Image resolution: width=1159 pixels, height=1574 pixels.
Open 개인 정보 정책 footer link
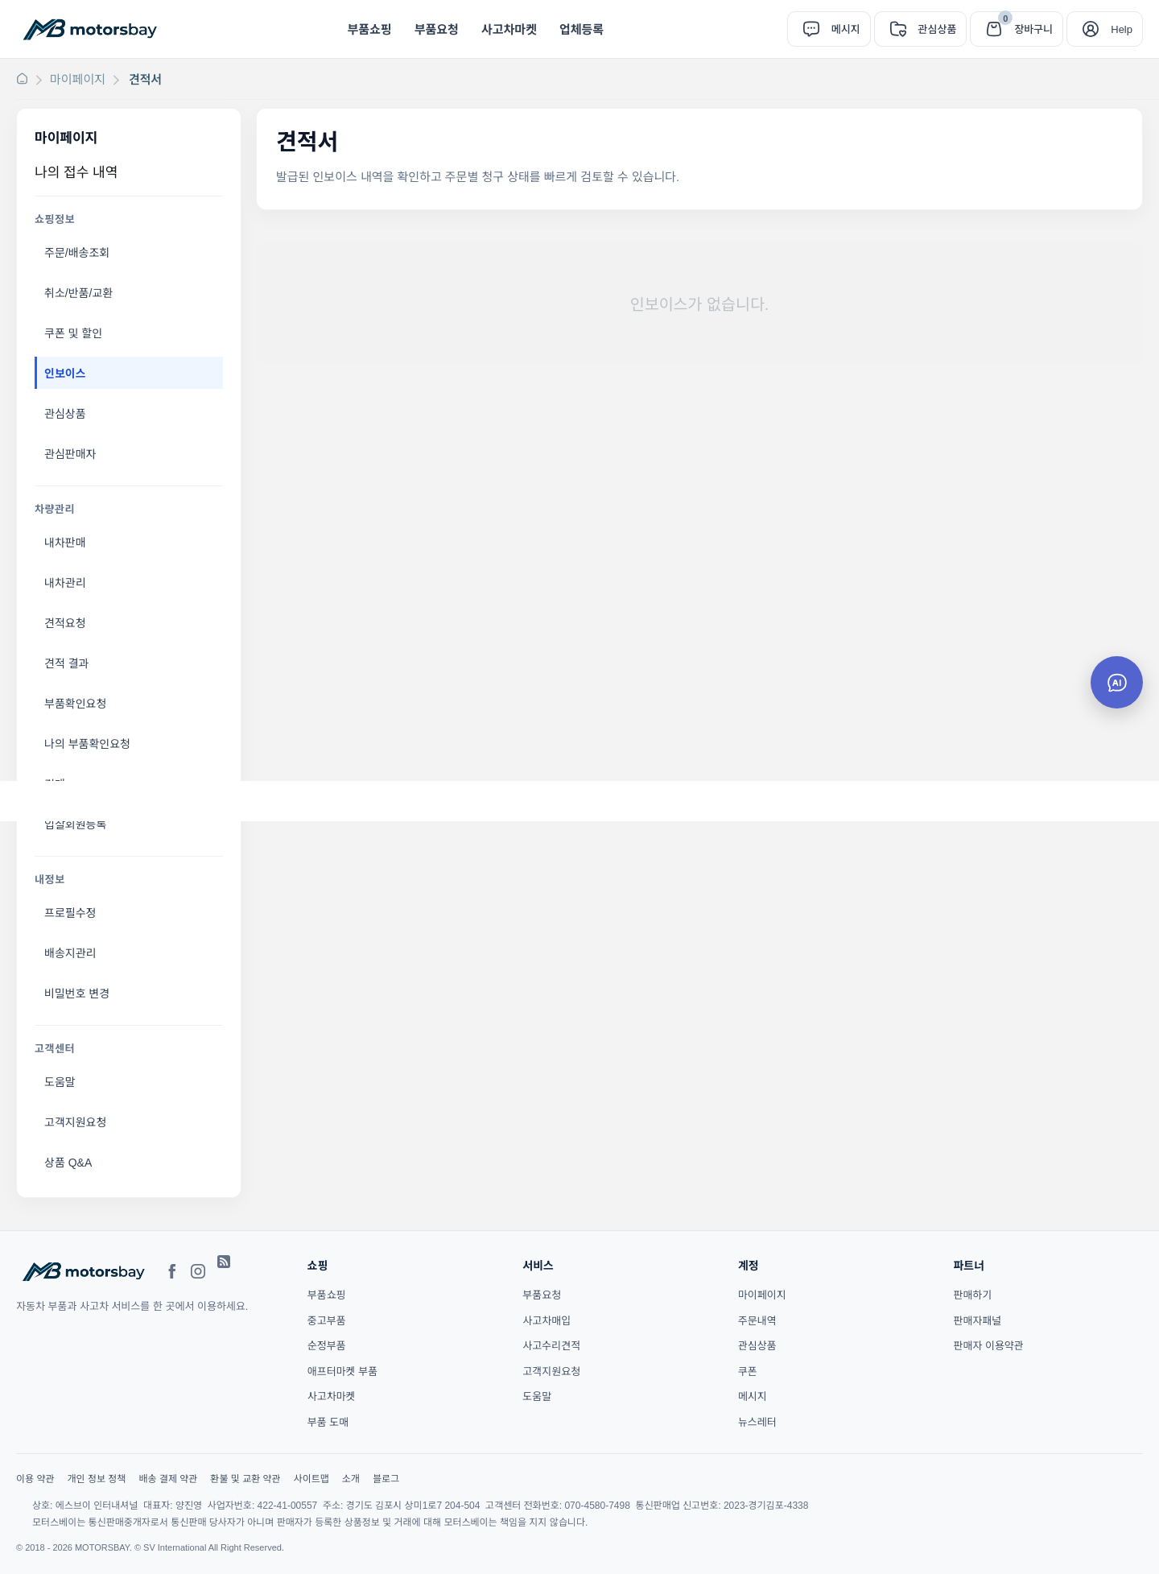point(97,1478)
